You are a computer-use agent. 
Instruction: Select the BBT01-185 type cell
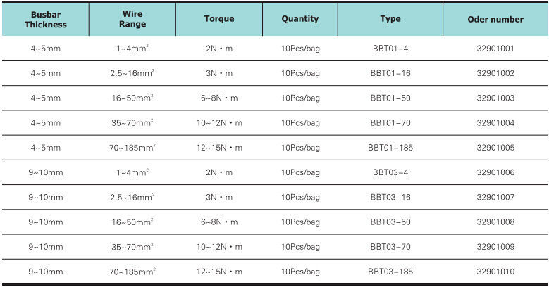point(390,148)
